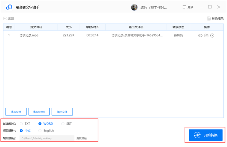Click the 输出文件名 column header
Image resolution: width=227 pixels, height=147 pixels.
pyautogui.click(x=136, y=27)
